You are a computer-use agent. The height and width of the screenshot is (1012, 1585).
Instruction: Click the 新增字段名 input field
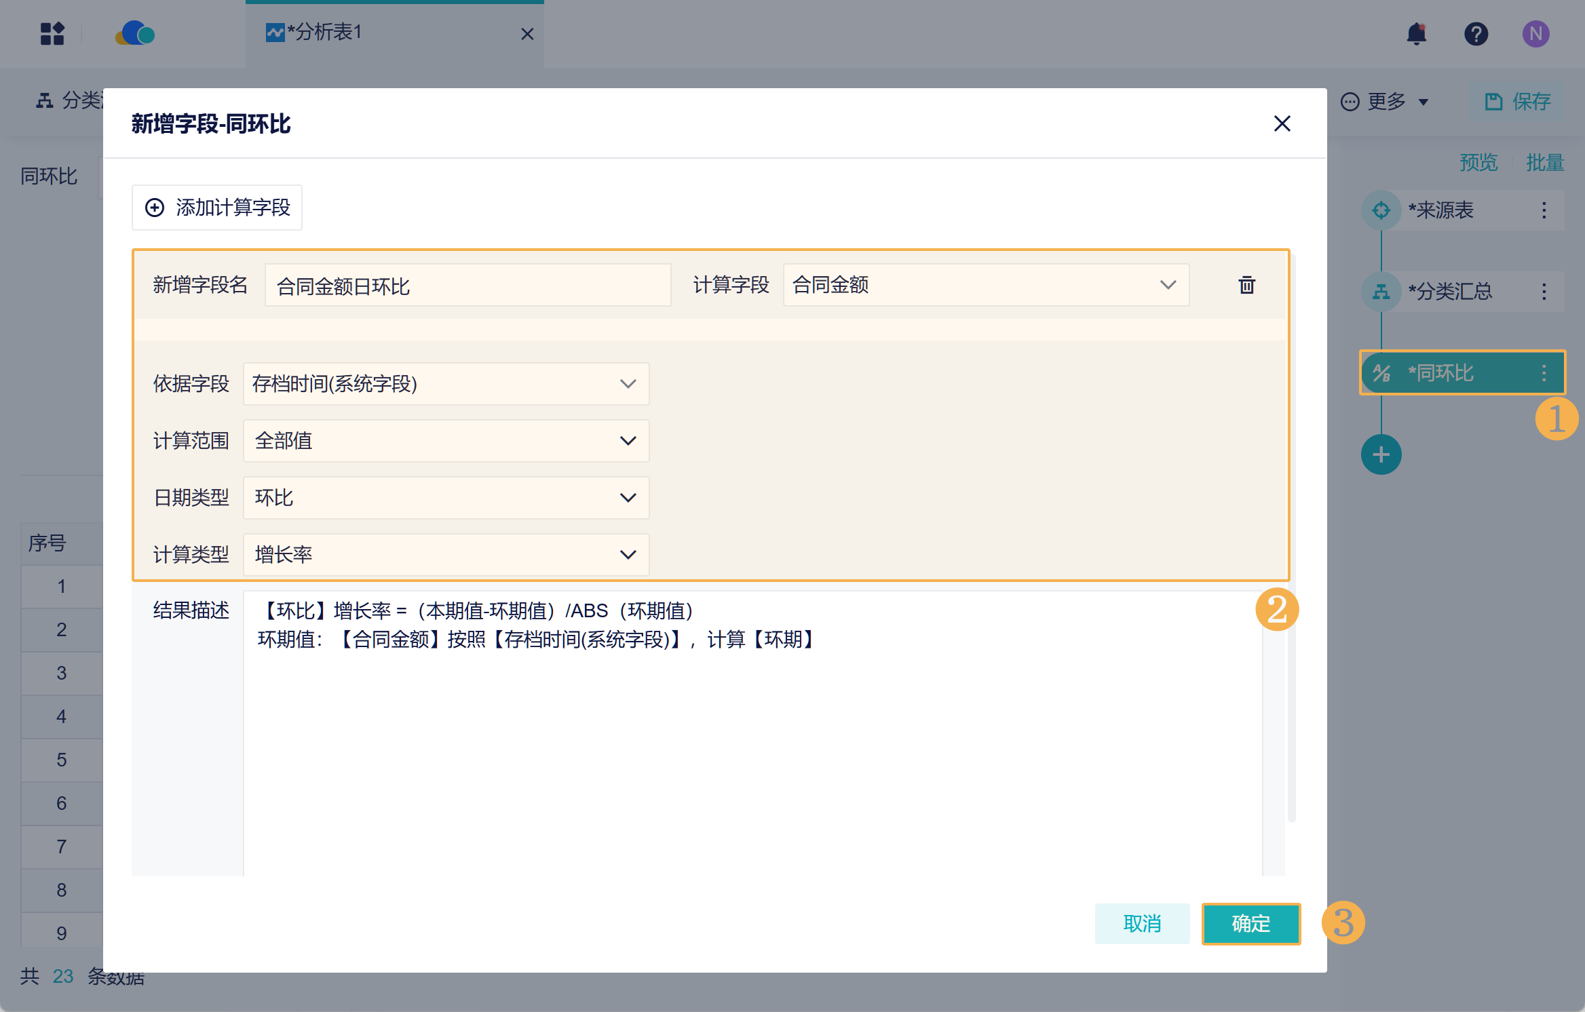coord(467,286)
